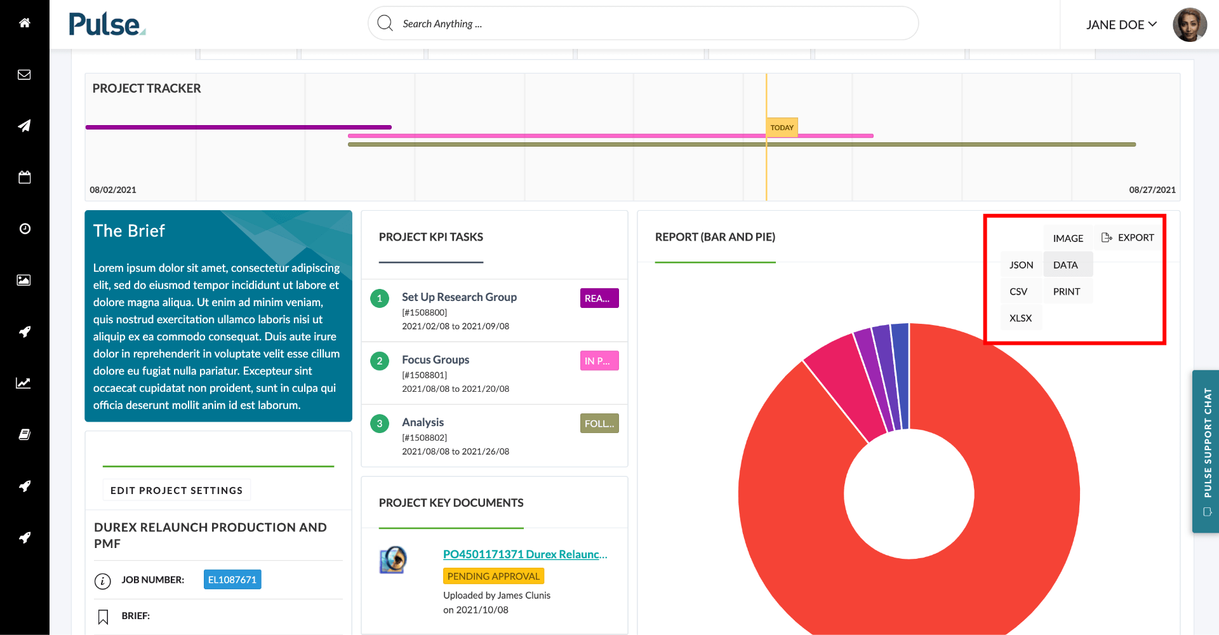Screen dimensions: 1219x635
Task: Click The Brief card heading
Action: (x=129, y=231)
